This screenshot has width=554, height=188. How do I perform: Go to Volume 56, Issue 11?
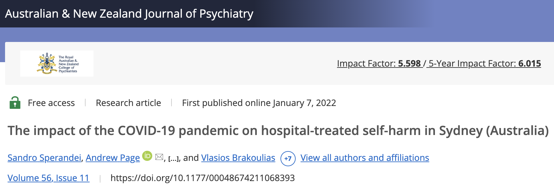click(48, 178)
